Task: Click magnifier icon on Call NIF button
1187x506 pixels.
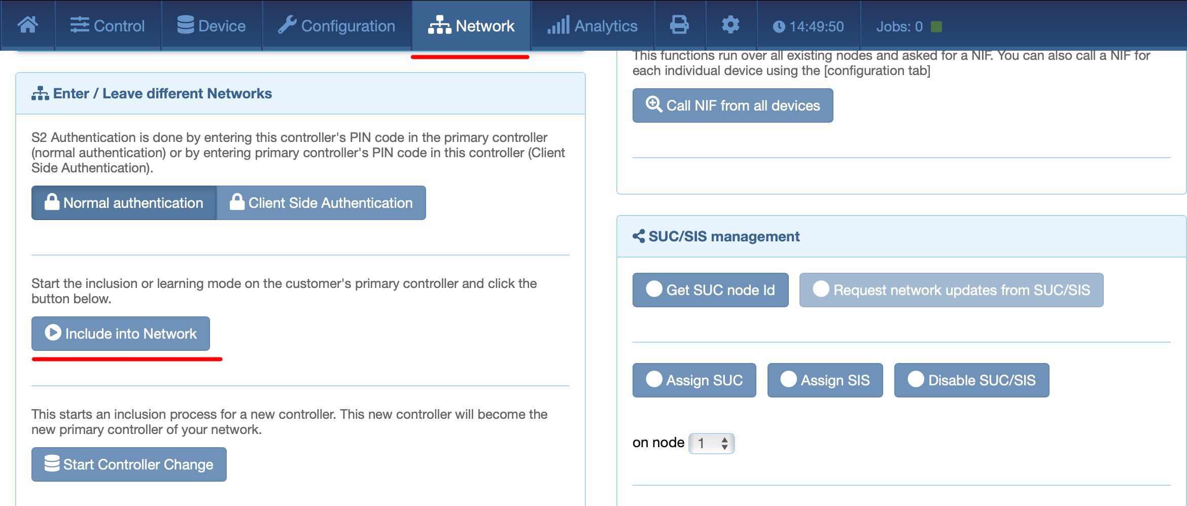Action: (x=654, y=104)
